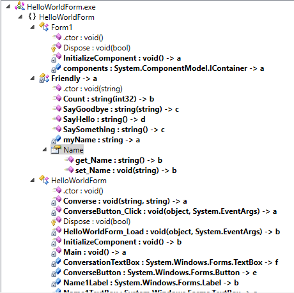Collapse the HelloWorldForm.exe root node
Viewport: 294px width, 293px height.
click(8, 7)
